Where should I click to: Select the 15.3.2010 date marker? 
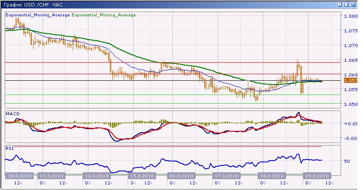142,176
